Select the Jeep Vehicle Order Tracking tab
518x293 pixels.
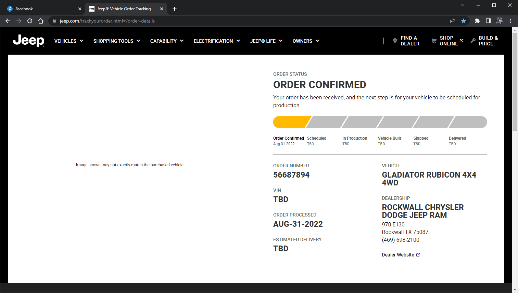click(126, 9)
